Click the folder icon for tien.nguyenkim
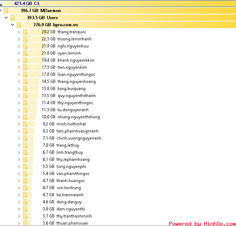Screen dimensions: 236x226 (x=25, y=67)
